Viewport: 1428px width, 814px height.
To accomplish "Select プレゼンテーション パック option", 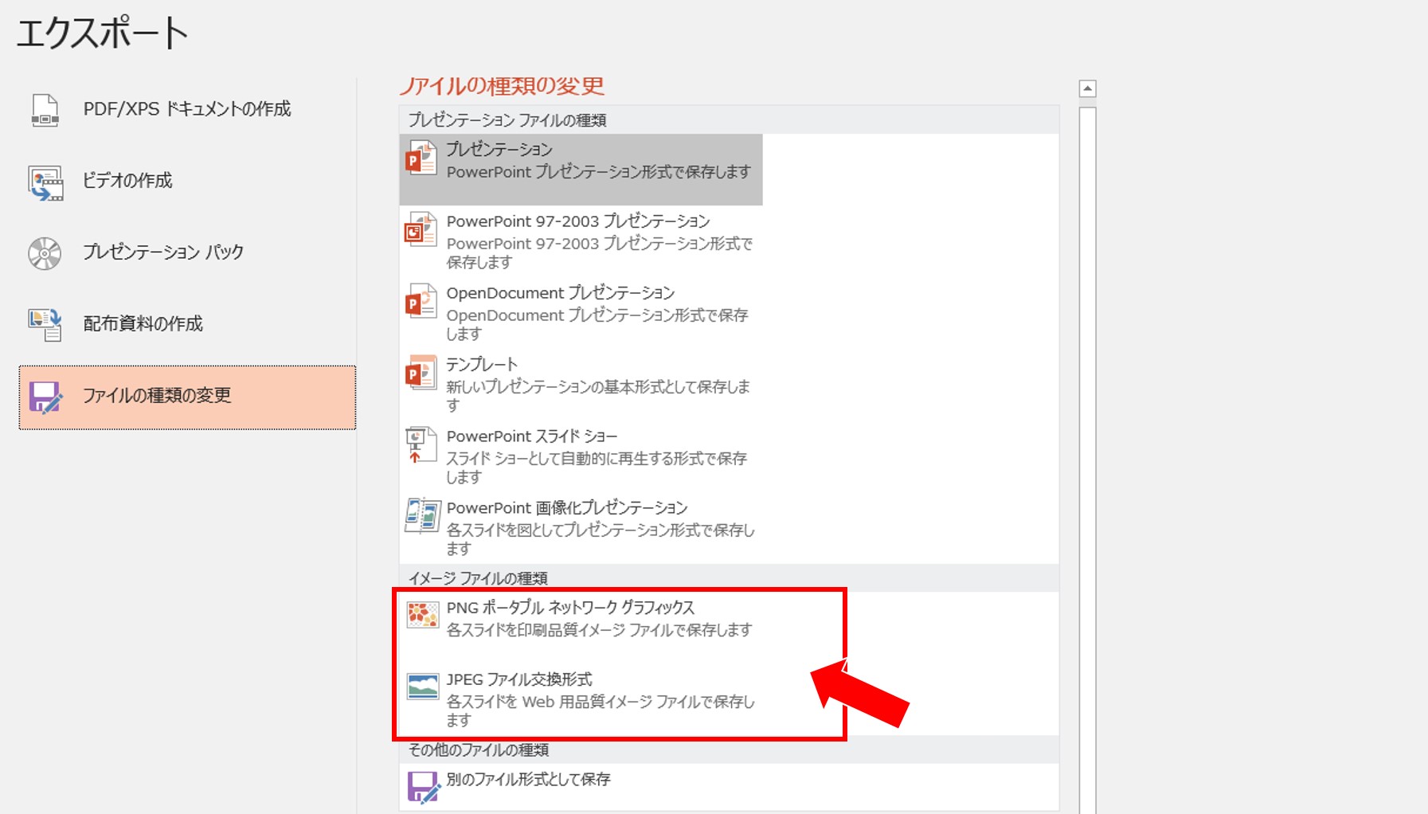I will coord(187,253).
